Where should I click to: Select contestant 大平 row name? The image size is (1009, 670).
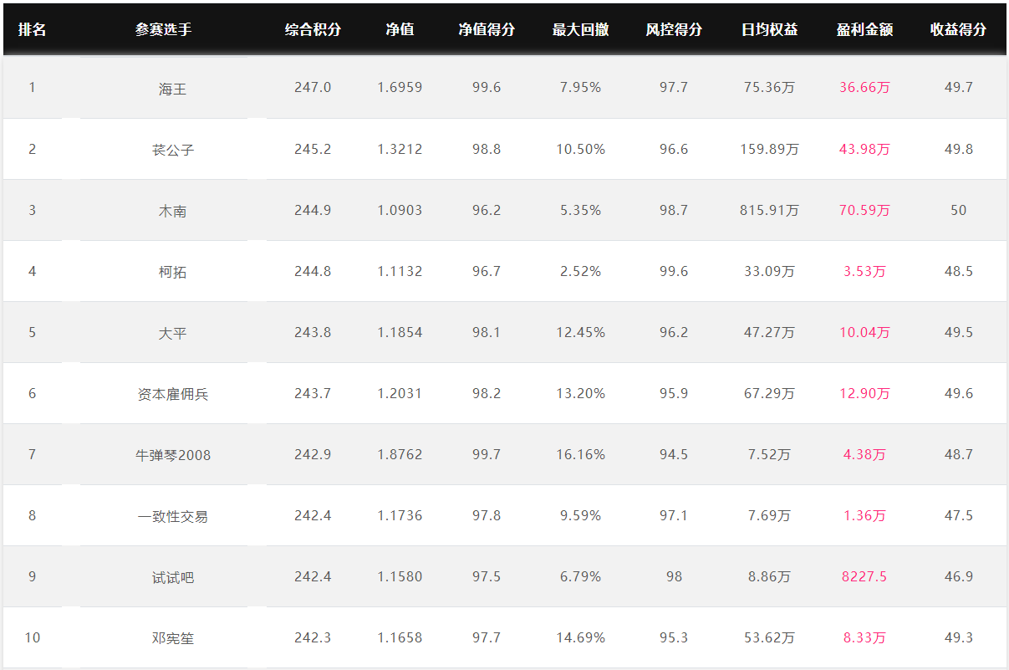[x=172, y=333]
